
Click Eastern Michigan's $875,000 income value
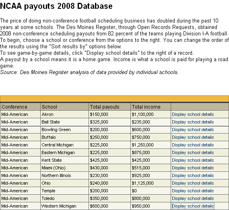click(x=141, y=152)
